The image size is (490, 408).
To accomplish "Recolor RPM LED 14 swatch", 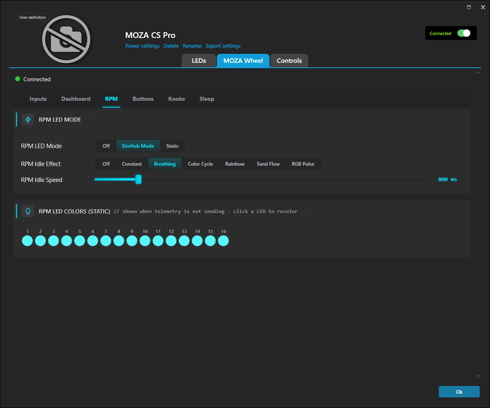I will (197, 241).
